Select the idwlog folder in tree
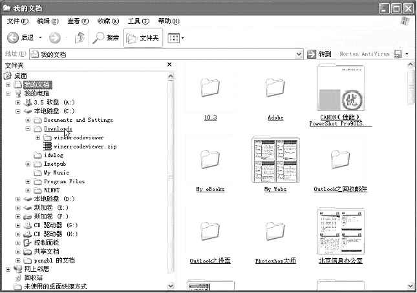The height and width of the screenshot is (293, 417). coord(54,155)
